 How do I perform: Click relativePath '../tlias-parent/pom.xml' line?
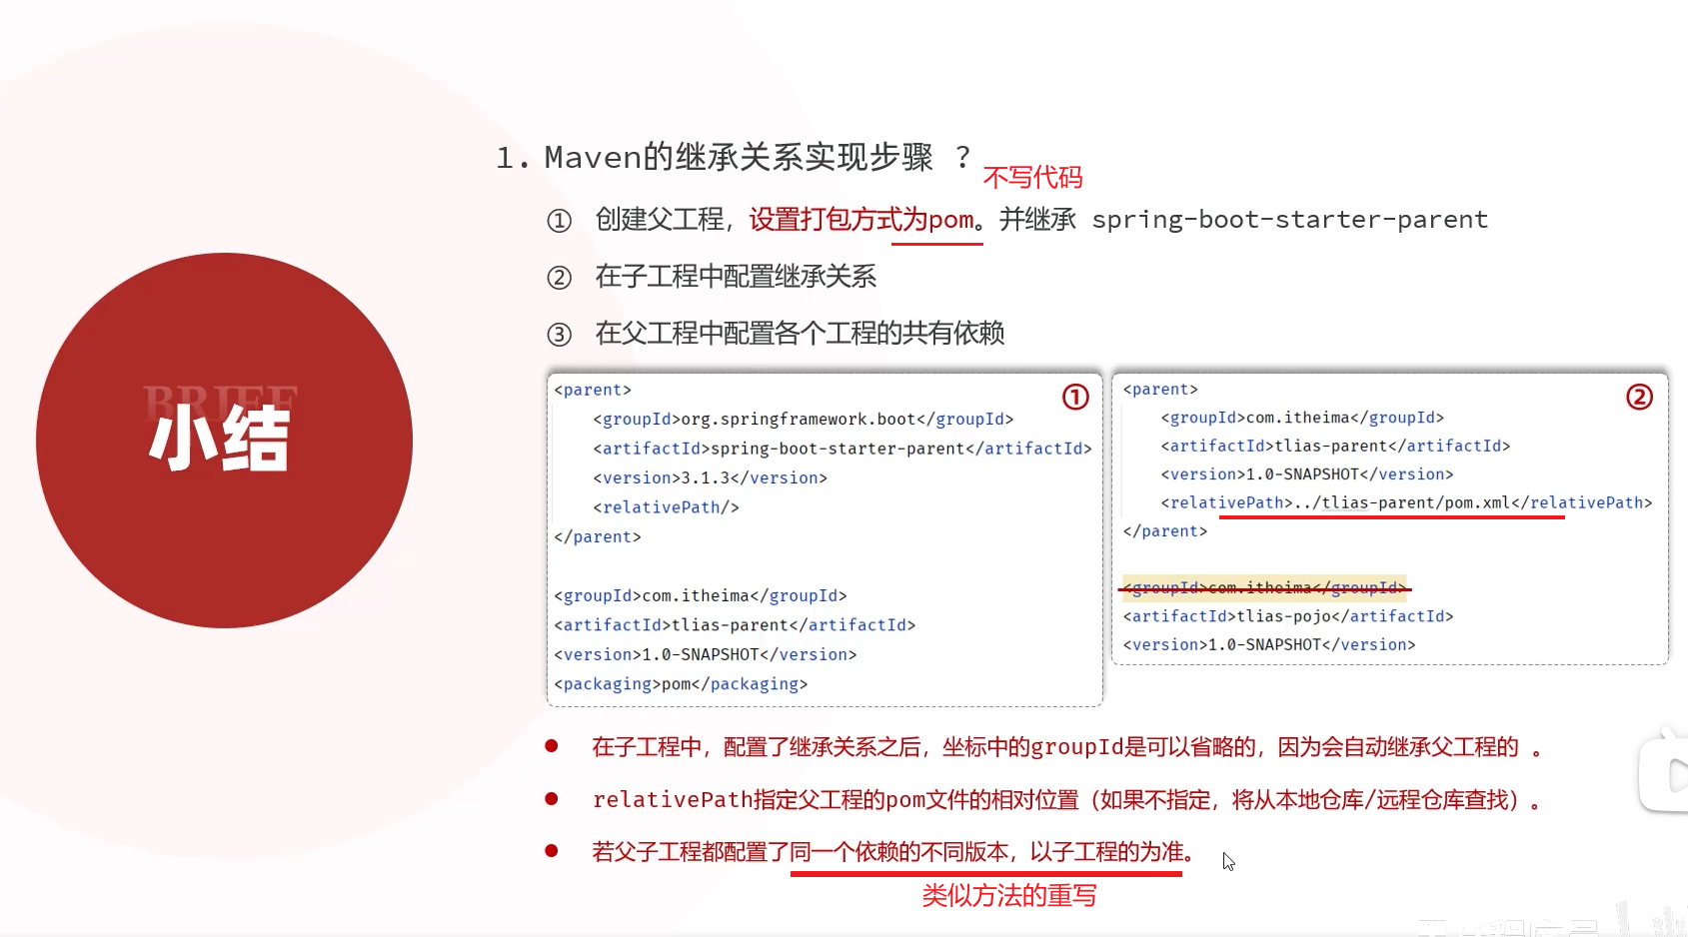coord(1406,502)
